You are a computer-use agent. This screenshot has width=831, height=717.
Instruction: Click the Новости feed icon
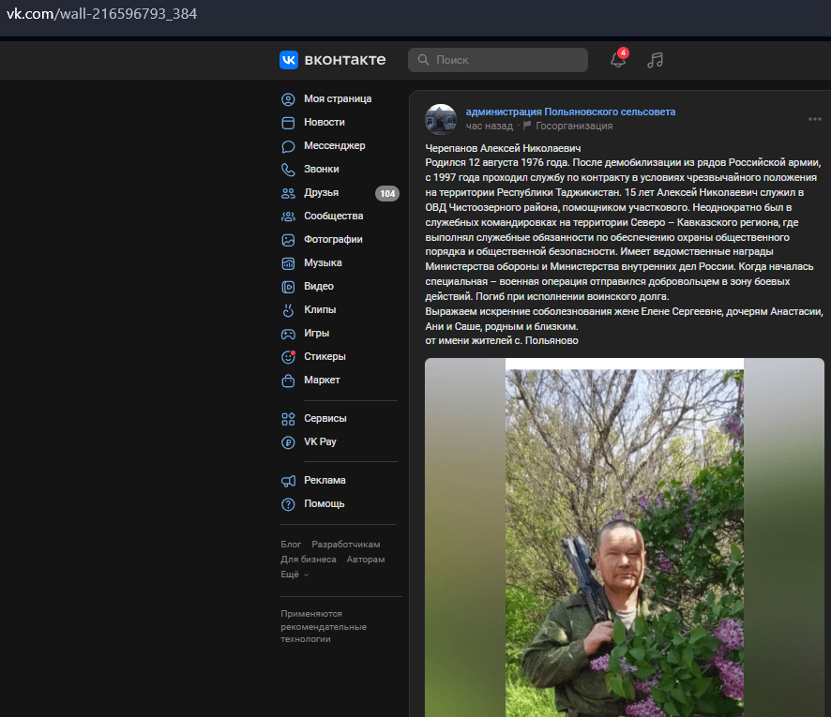(288, 123)
